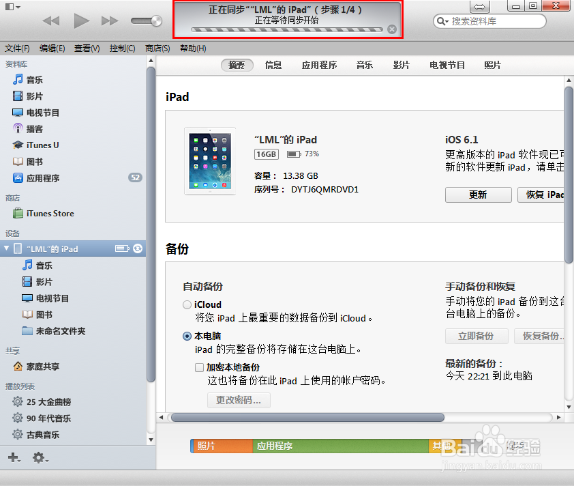This screenshot has width=574, height=486.
Task: Switch to the 应用程序 tab
Action: click(319, 66)
